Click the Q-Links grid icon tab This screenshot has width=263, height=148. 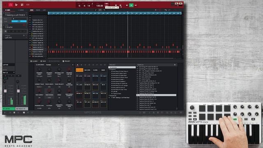31,61
